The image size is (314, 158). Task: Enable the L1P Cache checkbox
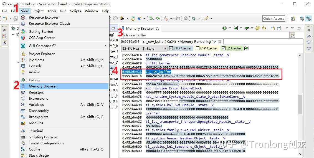197,48
